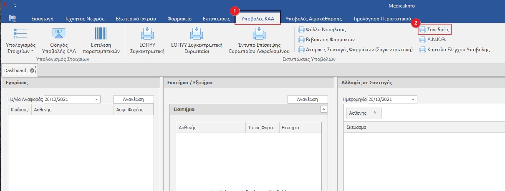
Task: Collapse the Εισιτήρια panel
Action: [x=323, y=109]
